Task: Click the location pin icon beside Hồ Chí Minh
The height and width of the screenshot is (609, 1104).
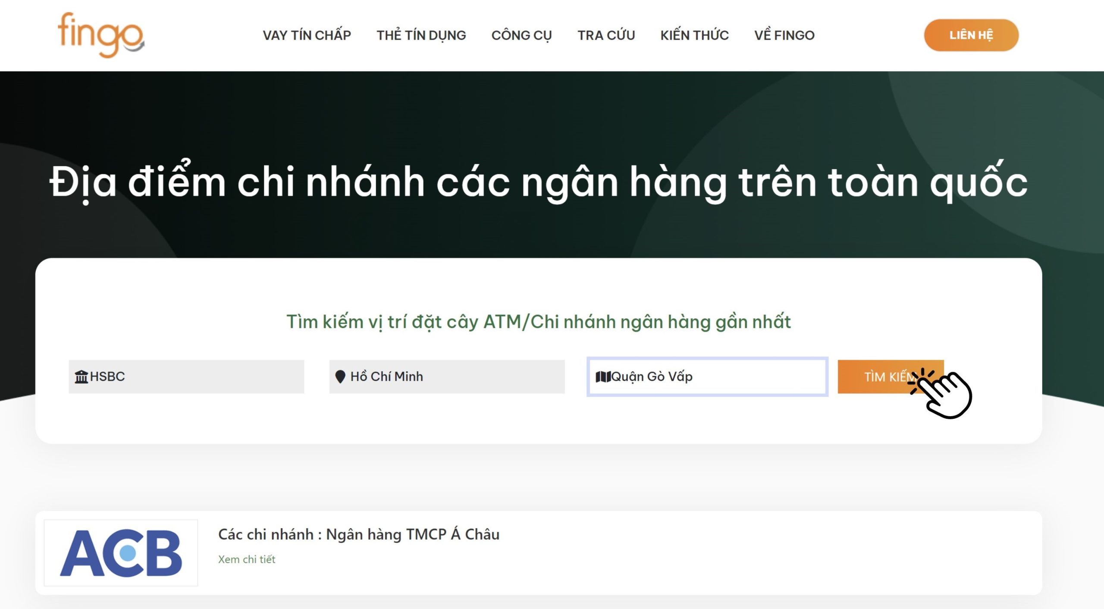Action: pos(340,377)
